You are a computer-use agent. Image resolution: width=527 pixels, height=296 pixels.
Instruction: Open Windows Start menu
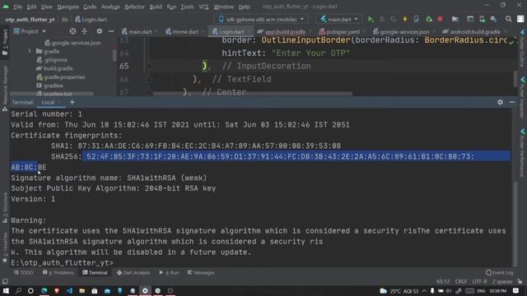coord(6,290)
